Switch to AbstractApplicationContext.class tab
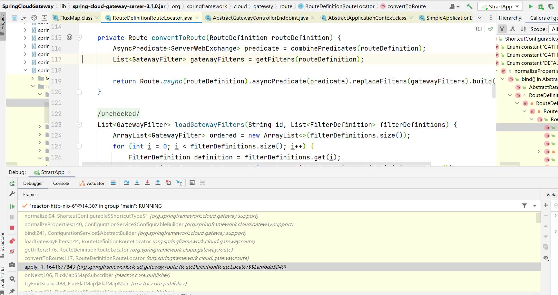The height and width of the screenshot is (295, 558). [367, 18]
